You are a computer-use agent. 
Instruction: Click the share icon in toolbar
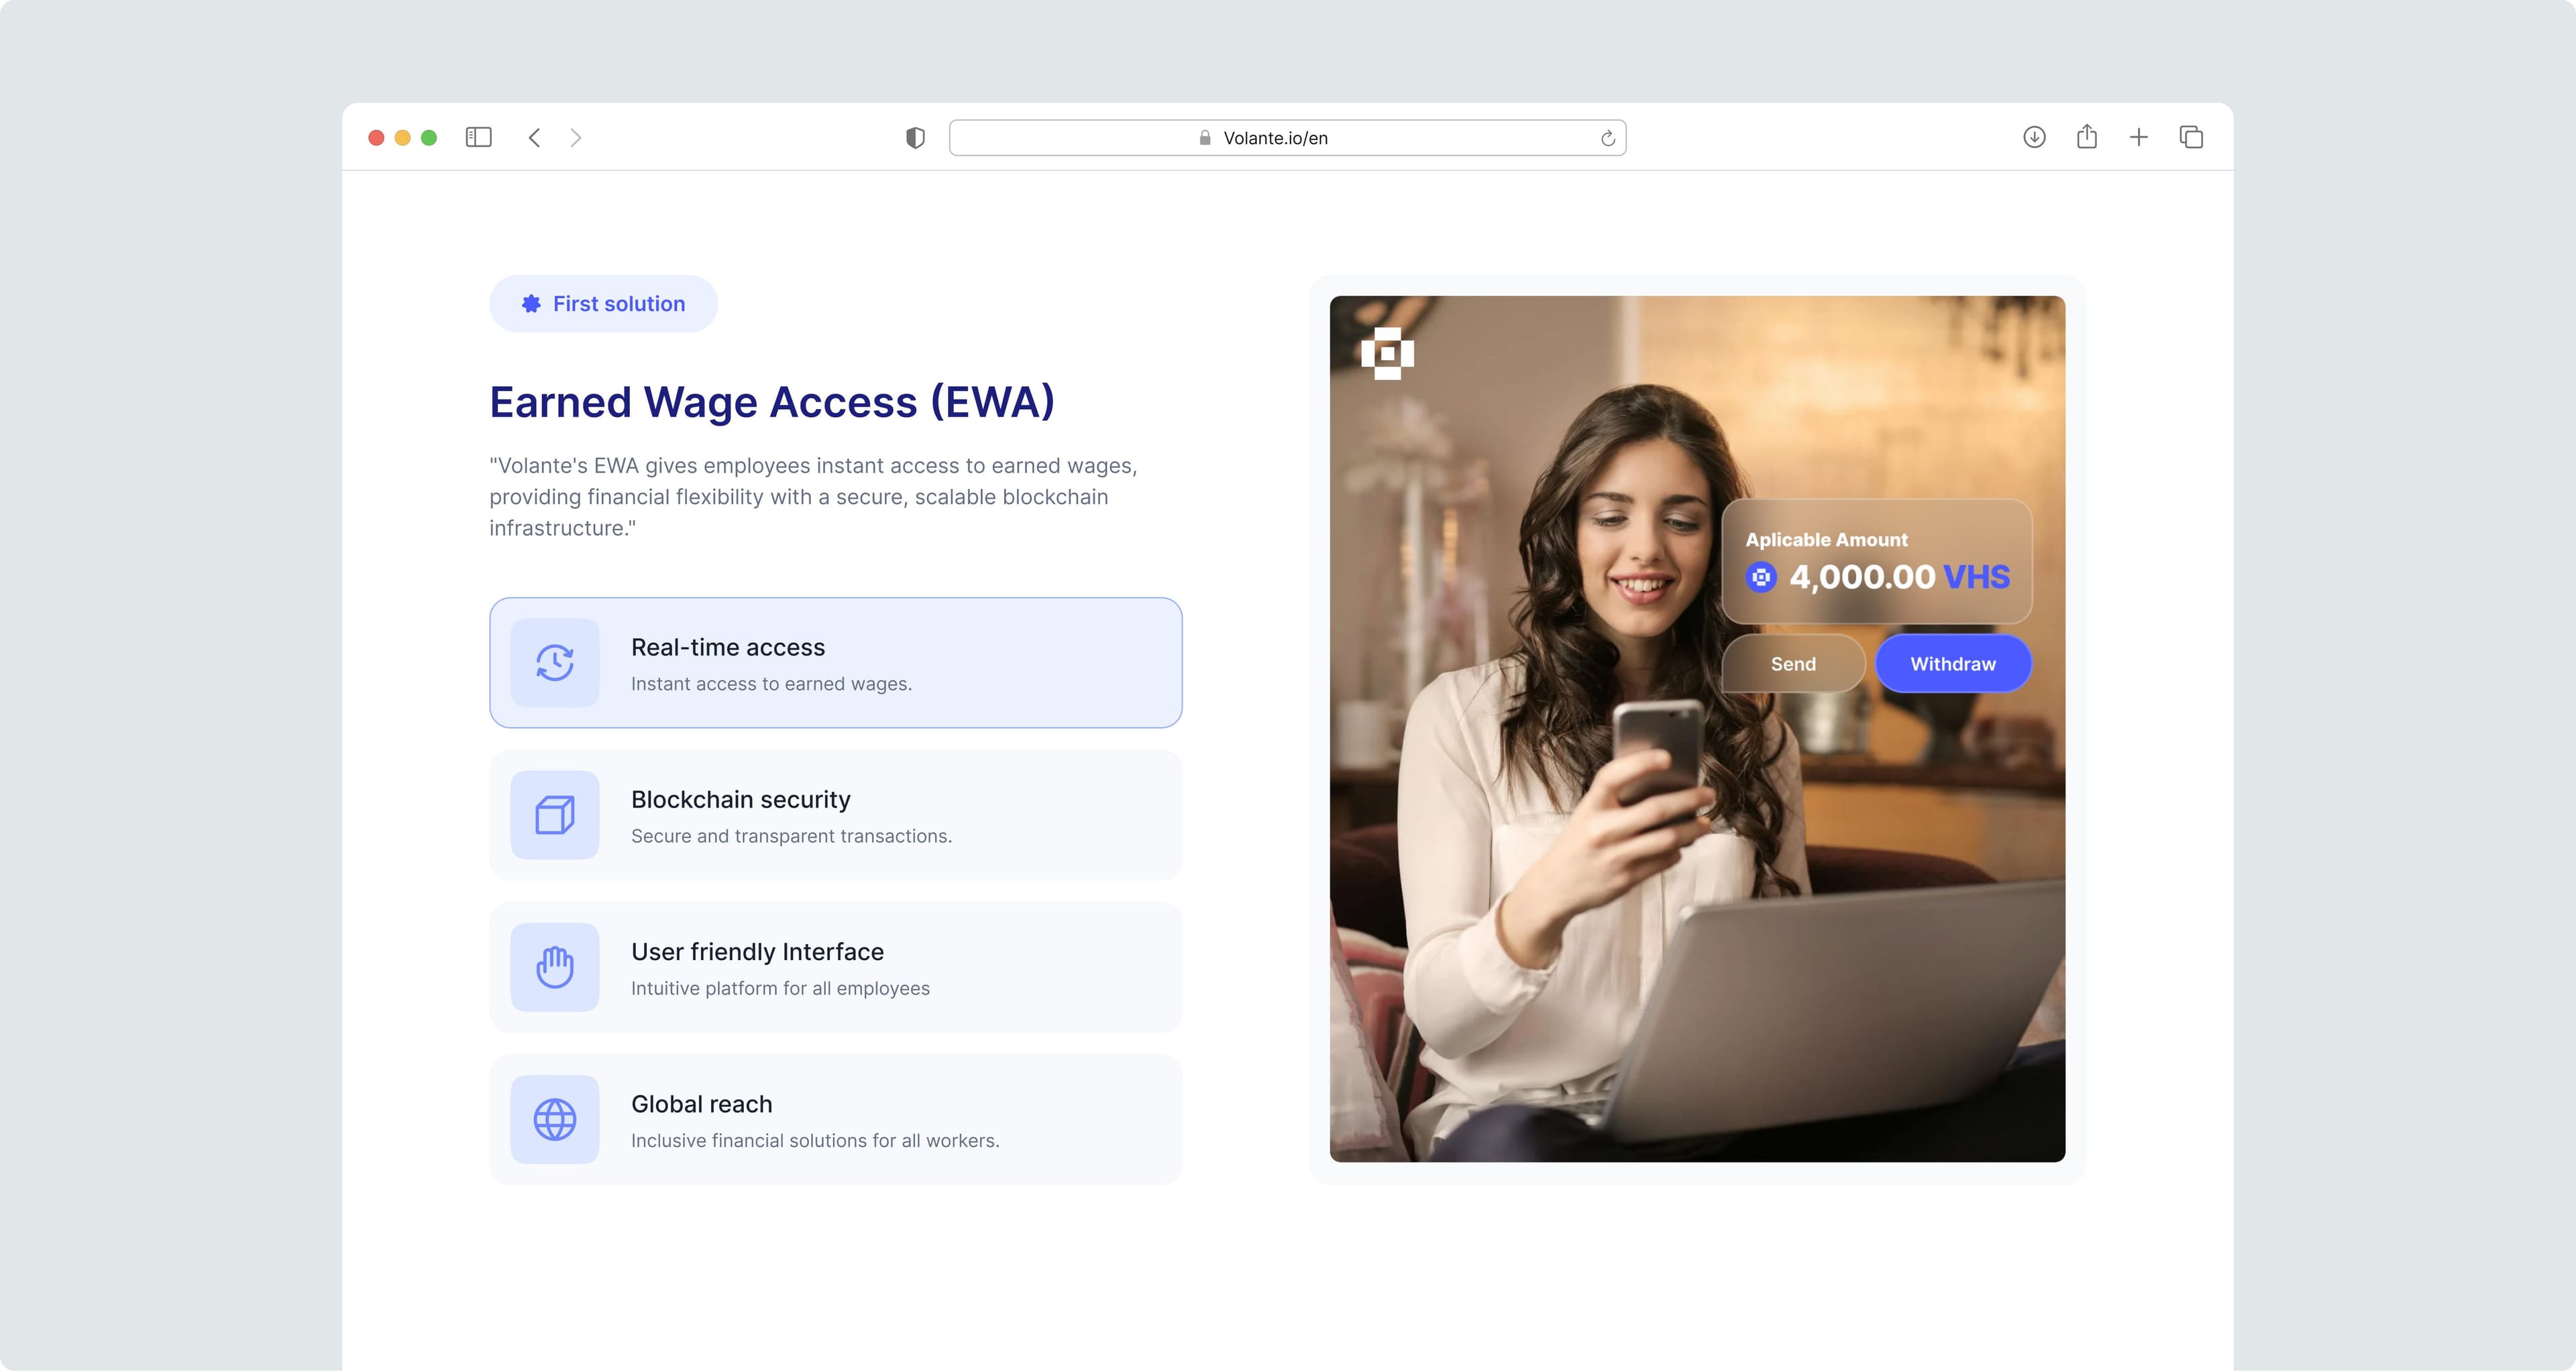coord(2086,137)
